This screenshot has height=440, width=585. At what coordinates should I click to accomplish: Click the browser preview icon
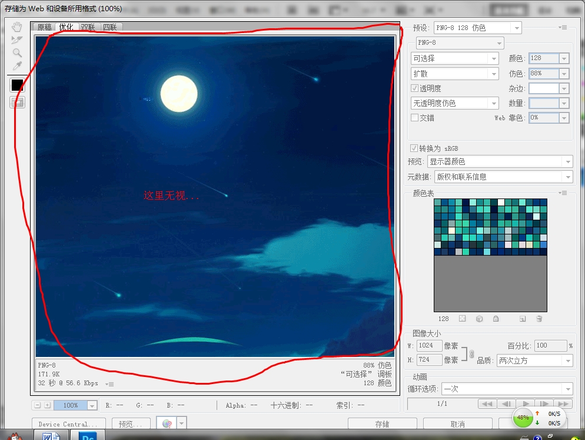(167, 424)
